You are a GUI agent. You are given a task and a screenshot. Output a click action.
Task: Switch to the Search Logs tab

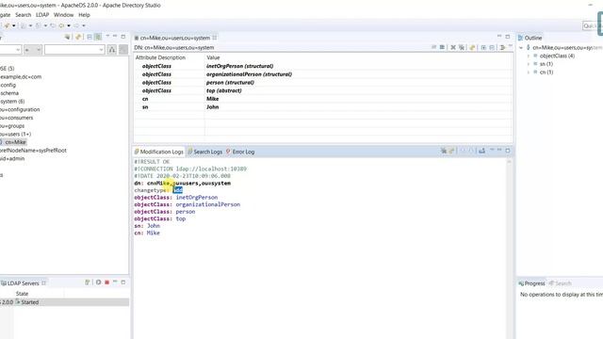pos(205,152)
